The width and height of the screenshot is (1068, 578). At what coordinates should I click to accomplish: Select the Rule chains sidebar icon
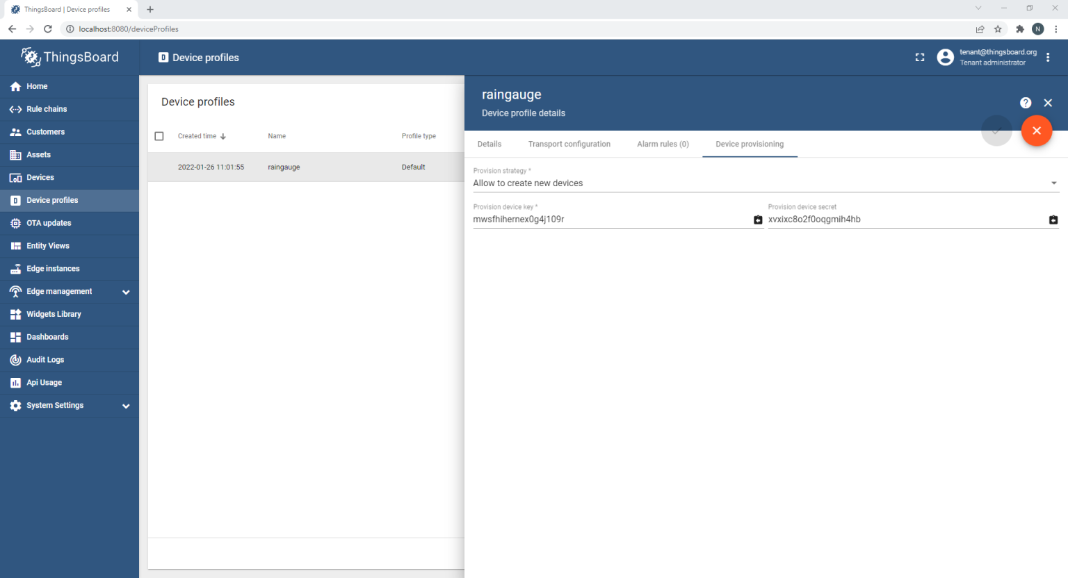(15, 109)
